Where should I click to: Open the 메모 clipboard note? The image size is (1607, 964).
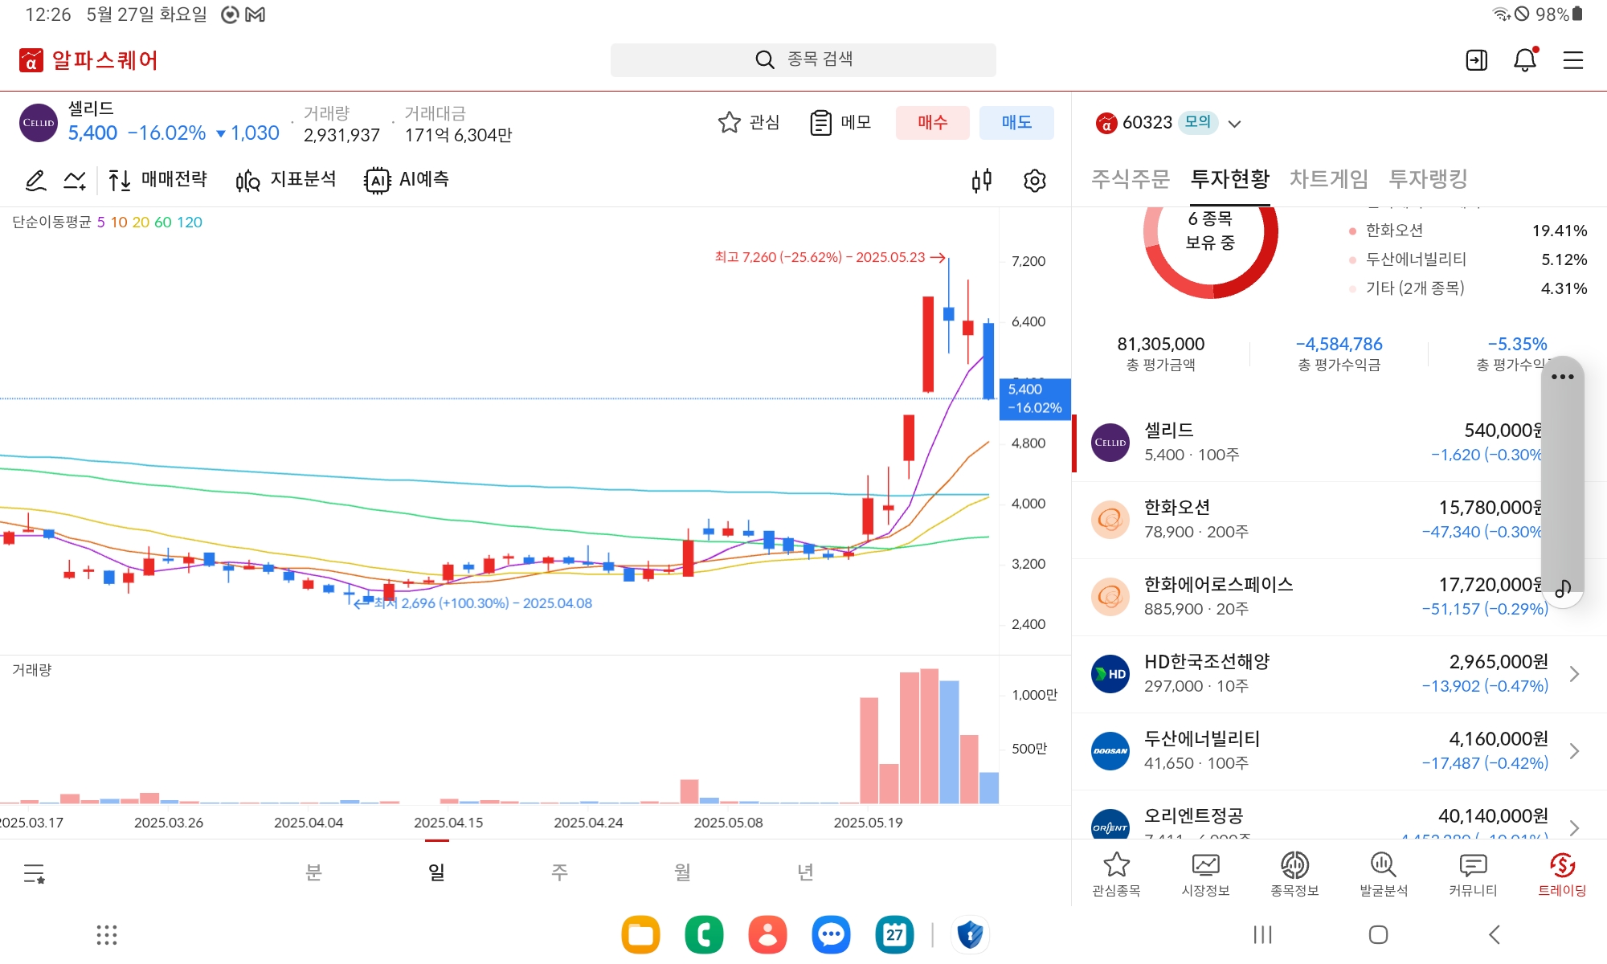point(840,122)
